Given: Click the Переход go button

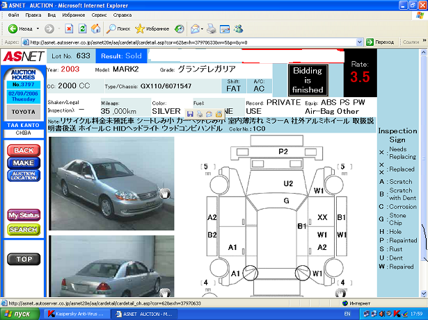Looking at the screenshot, I should [x=380, y=42].
